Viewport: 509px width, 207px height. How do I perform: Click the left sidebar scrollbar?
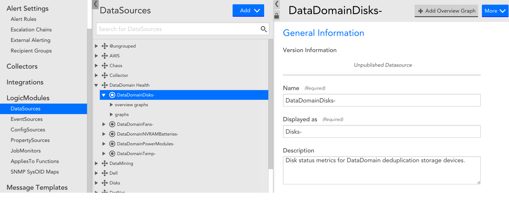(x=89, y=111)
